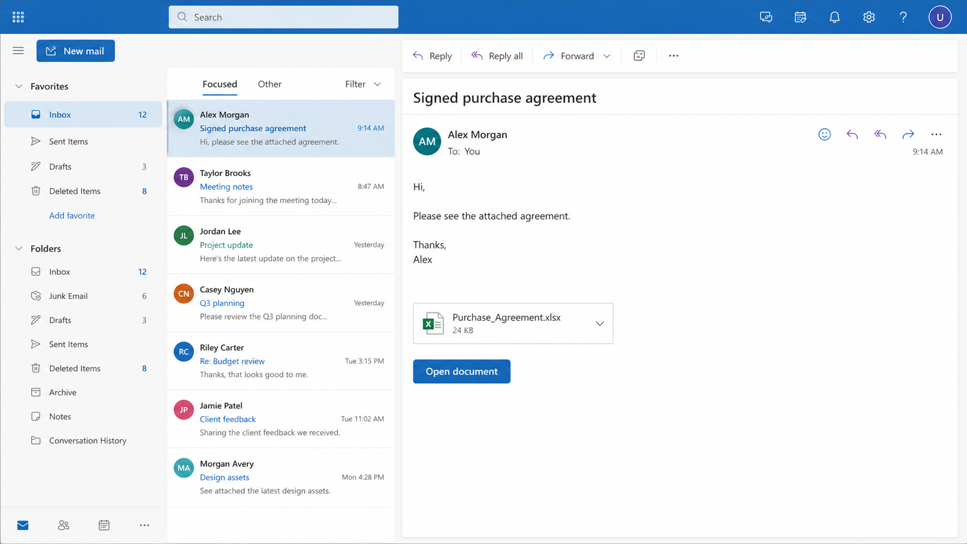Open message header more options ellipsis
This screenshot has height=544, width=967.
tap(936, 134)
